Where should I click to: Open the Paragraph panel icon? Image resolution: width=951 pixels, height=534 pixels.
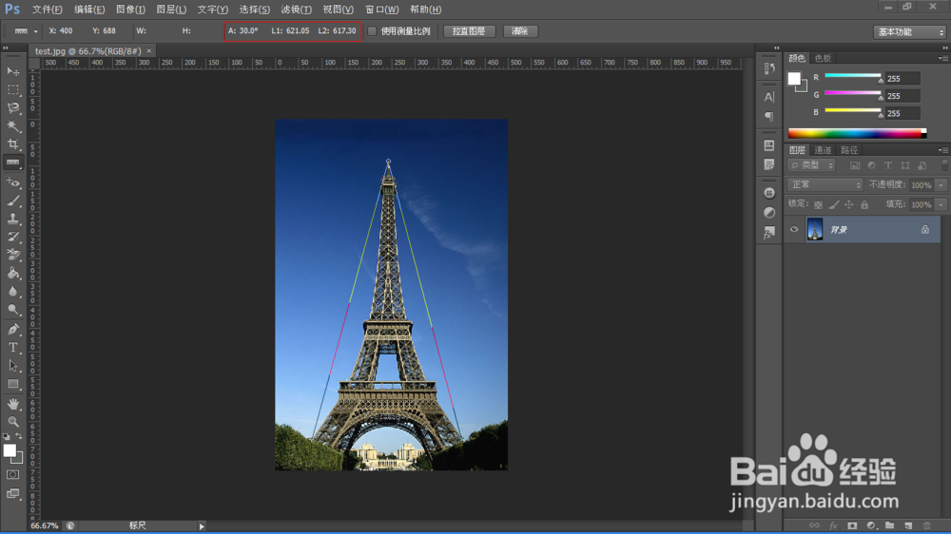pyautogui.click(x=769, y=116)
